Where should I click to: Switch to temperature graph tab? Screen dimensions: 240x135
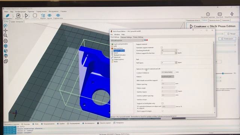click(17, 22)
